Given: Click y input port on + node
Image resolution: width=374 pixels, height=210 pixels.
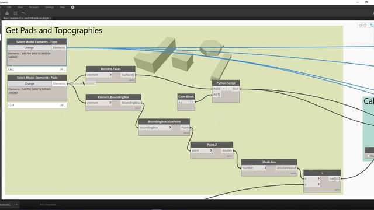Looking at the screenshot, I should (310, 184).
